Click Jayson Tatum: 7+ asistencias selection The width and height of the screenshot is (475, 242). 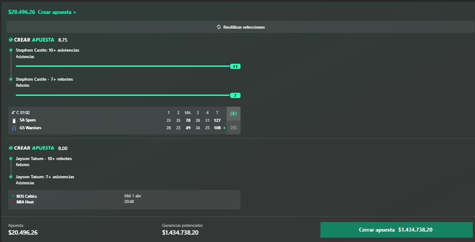[x=45, y=177]
